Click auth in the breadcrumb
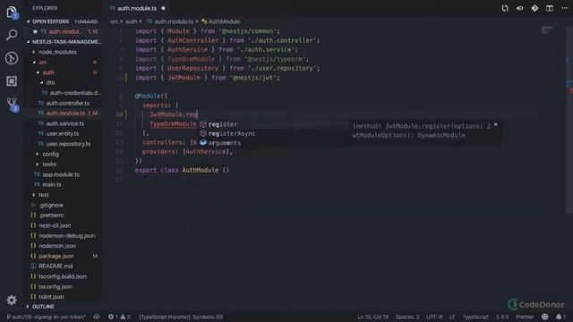 click(x=132, y=21)
